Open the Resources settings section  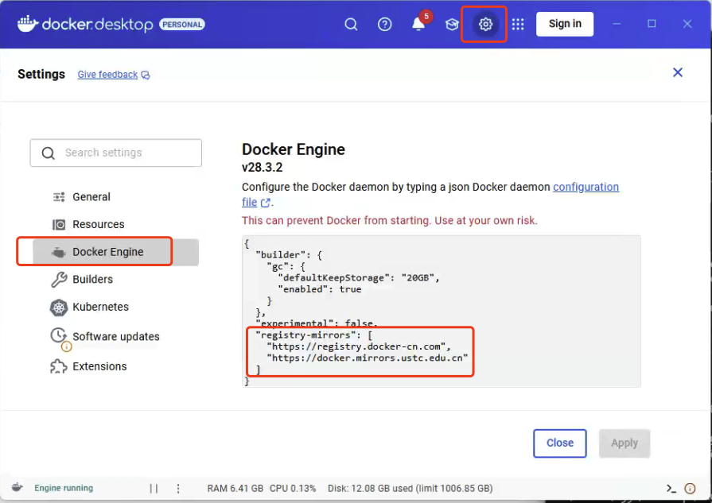click(x=98, y=225)
